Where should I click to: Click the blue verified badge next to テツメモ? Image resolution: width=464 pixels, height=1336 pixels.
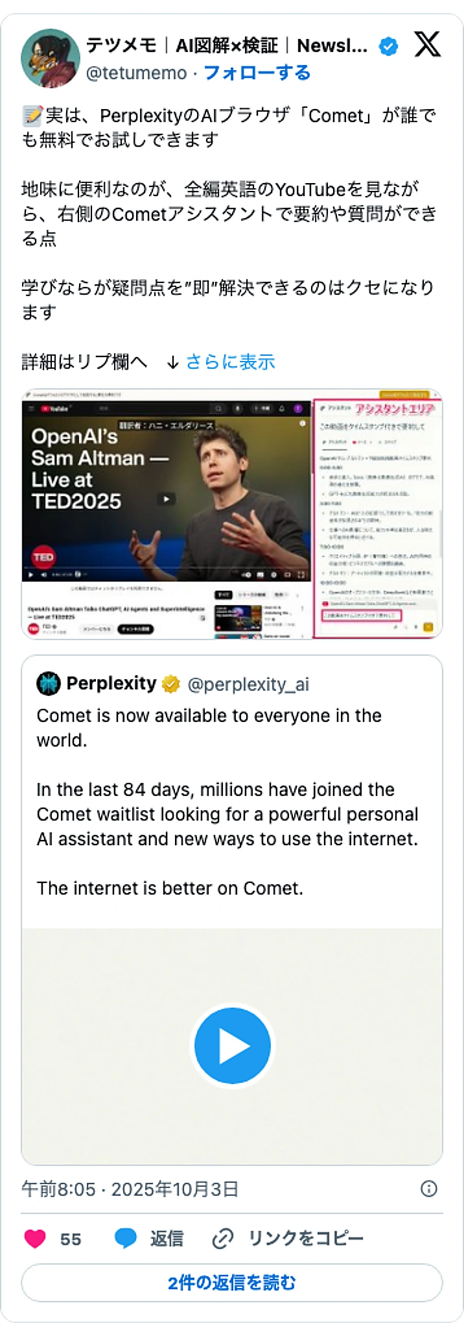(x=388, y=47)
